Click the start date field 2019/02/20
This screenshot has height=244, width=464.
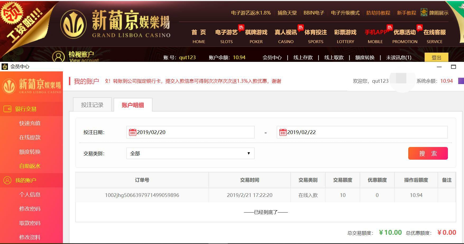[190, 132]
